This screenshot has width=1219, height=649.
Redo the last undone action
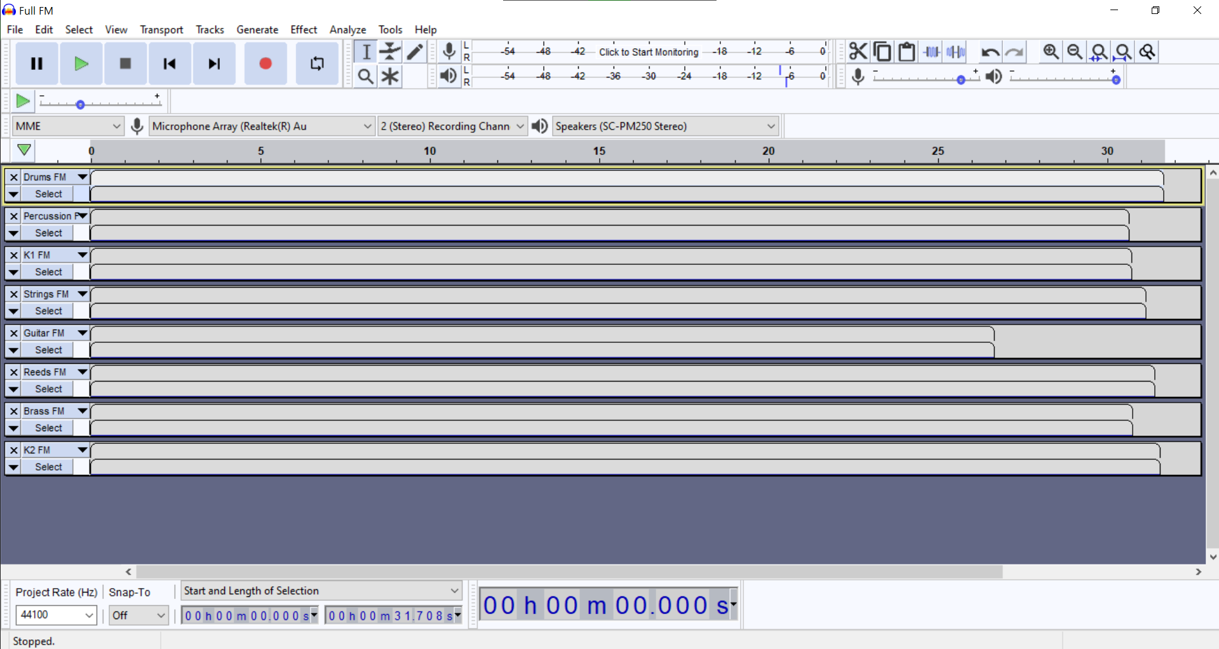1014,51
